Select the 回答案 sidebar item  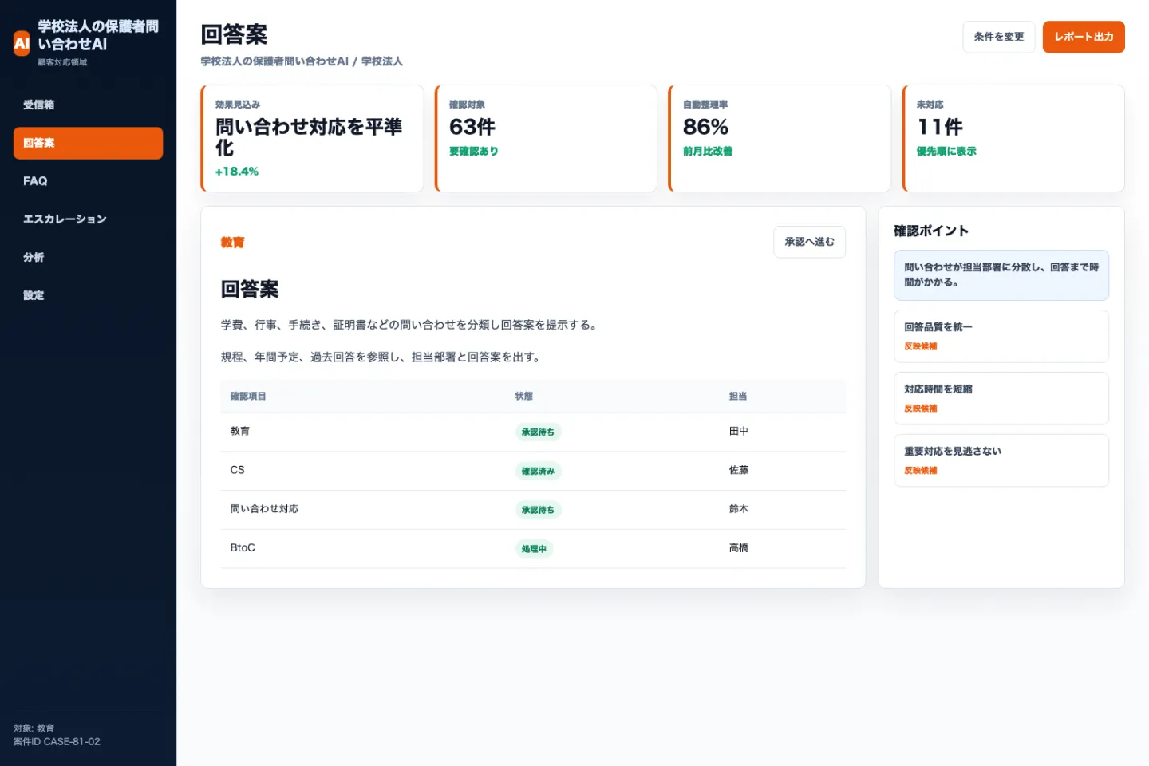tap(88, 144)
